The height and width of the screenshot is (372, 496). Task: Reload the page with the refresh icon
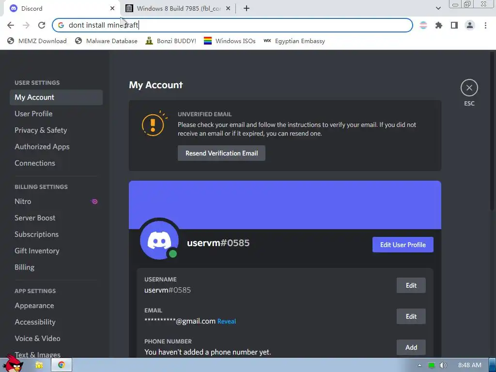[x=42, y=25]
